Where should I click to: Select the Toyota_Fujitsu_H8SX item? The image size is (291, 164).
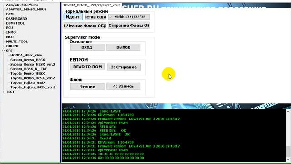coord(28,83)
